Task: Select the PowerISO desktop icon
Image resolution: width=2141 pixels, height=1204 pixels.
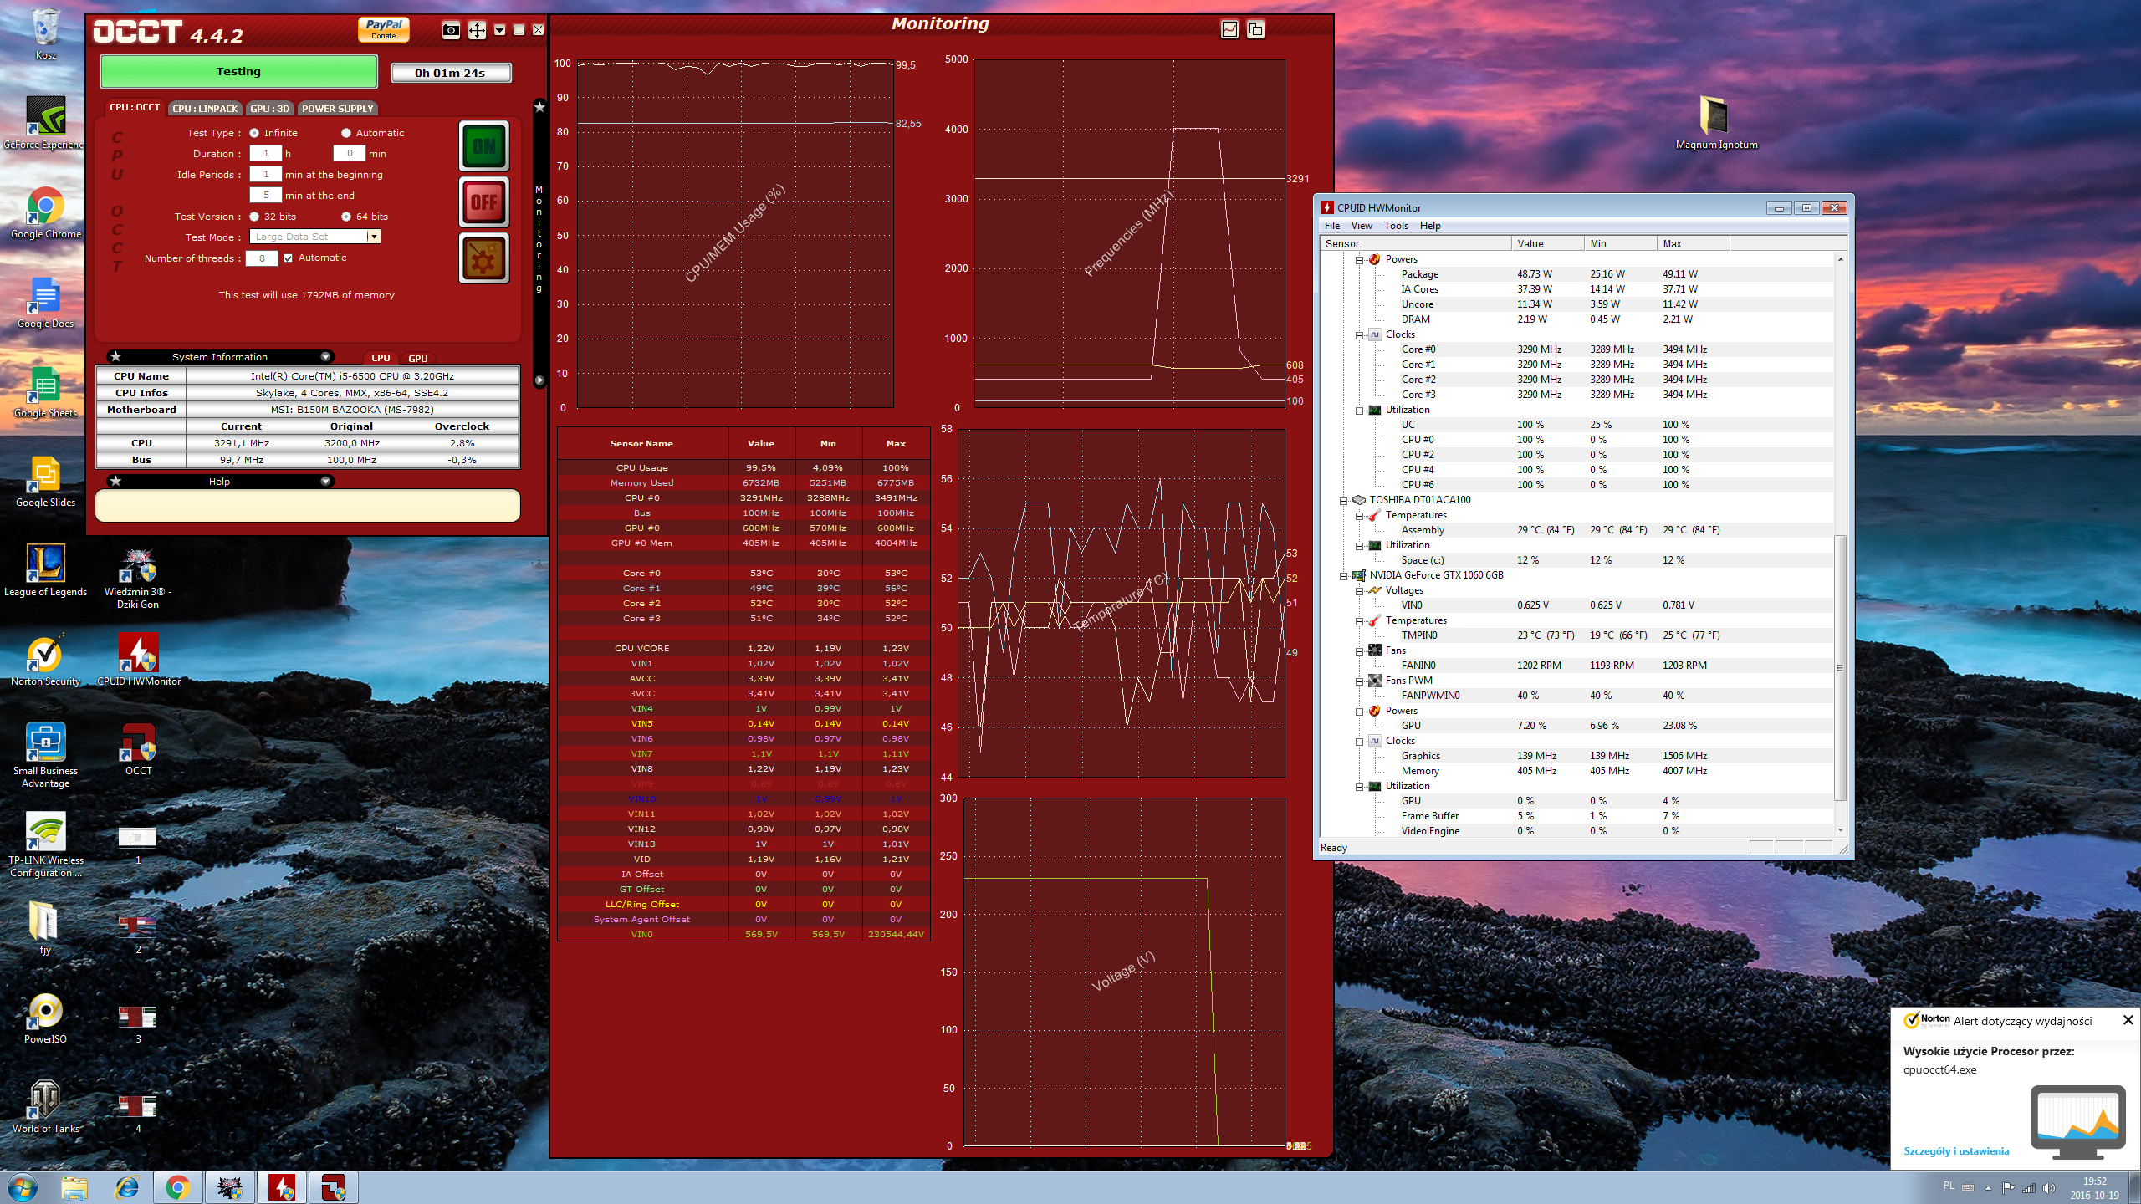Action: click(x=45, y=1018)
